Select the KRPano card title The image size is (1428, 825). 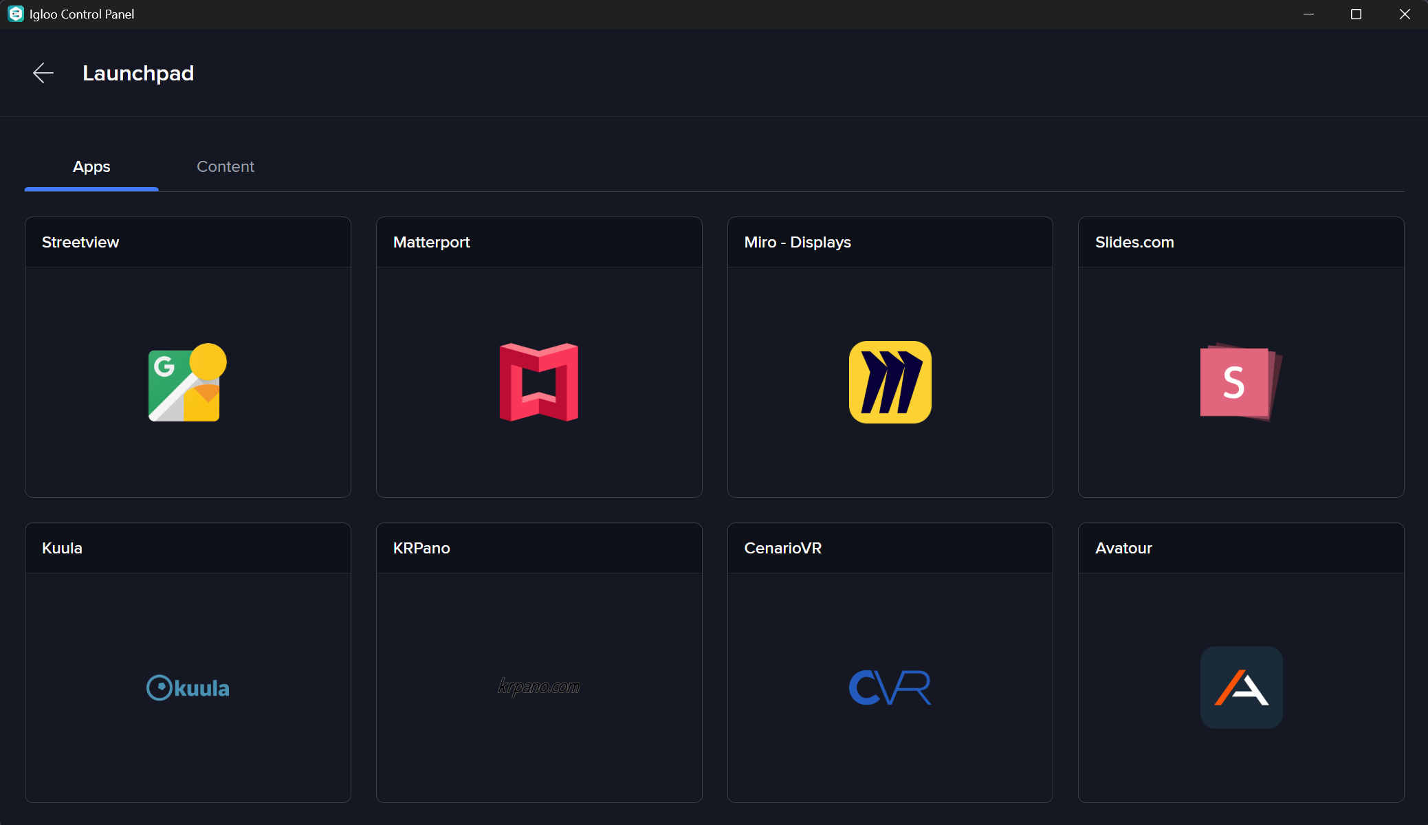(x=421, y=548)
